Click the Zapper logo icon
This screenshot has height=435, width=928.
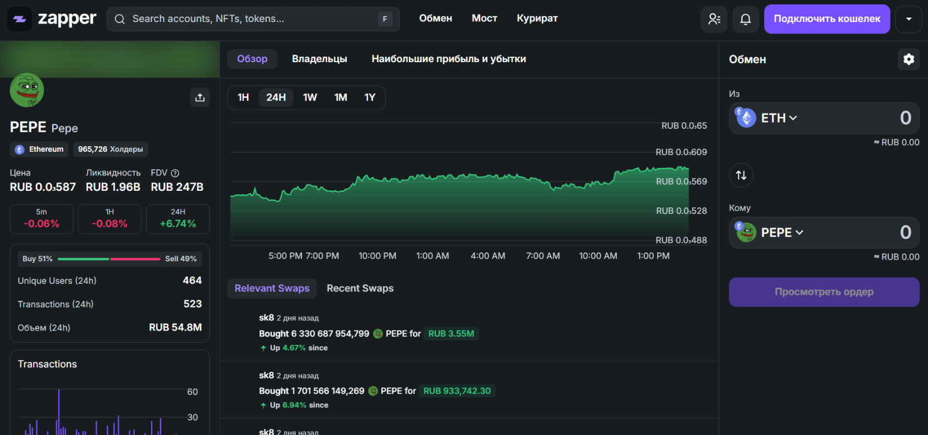[19, 19]
